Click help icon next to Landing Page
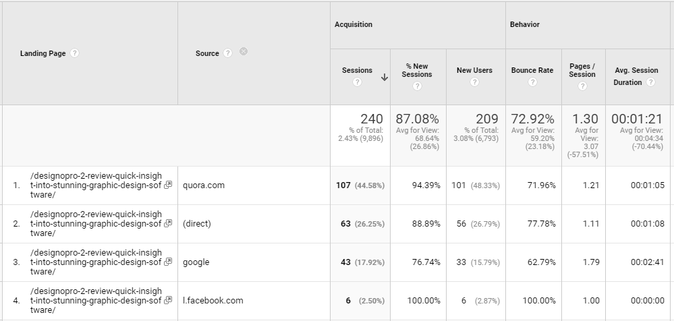The height and width of the screenshot is (321, 674). [x=74, y=53]
